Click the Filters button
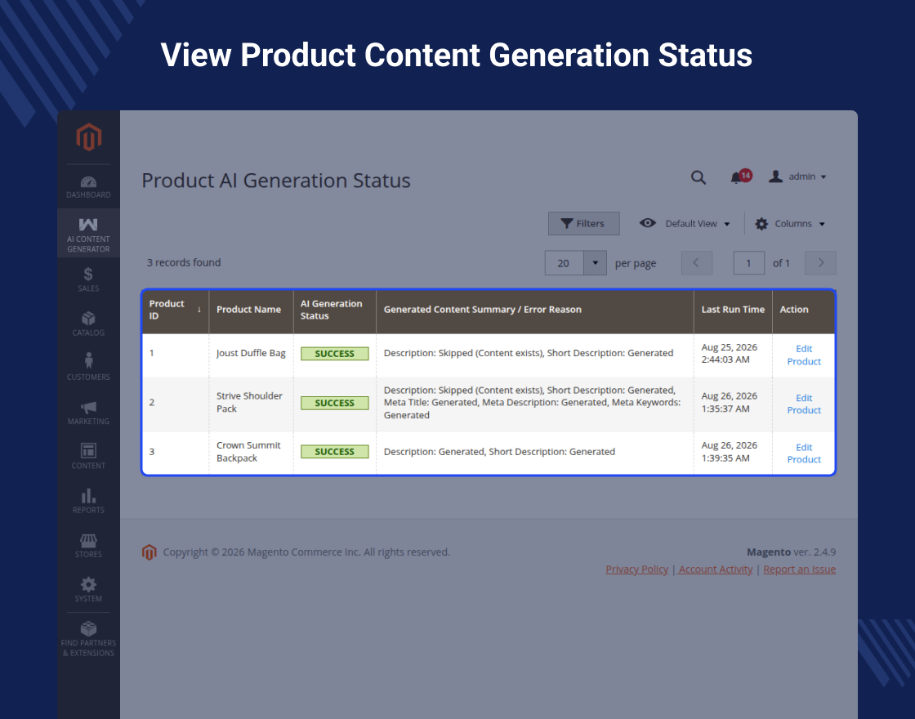 click(x=583, y=224)
